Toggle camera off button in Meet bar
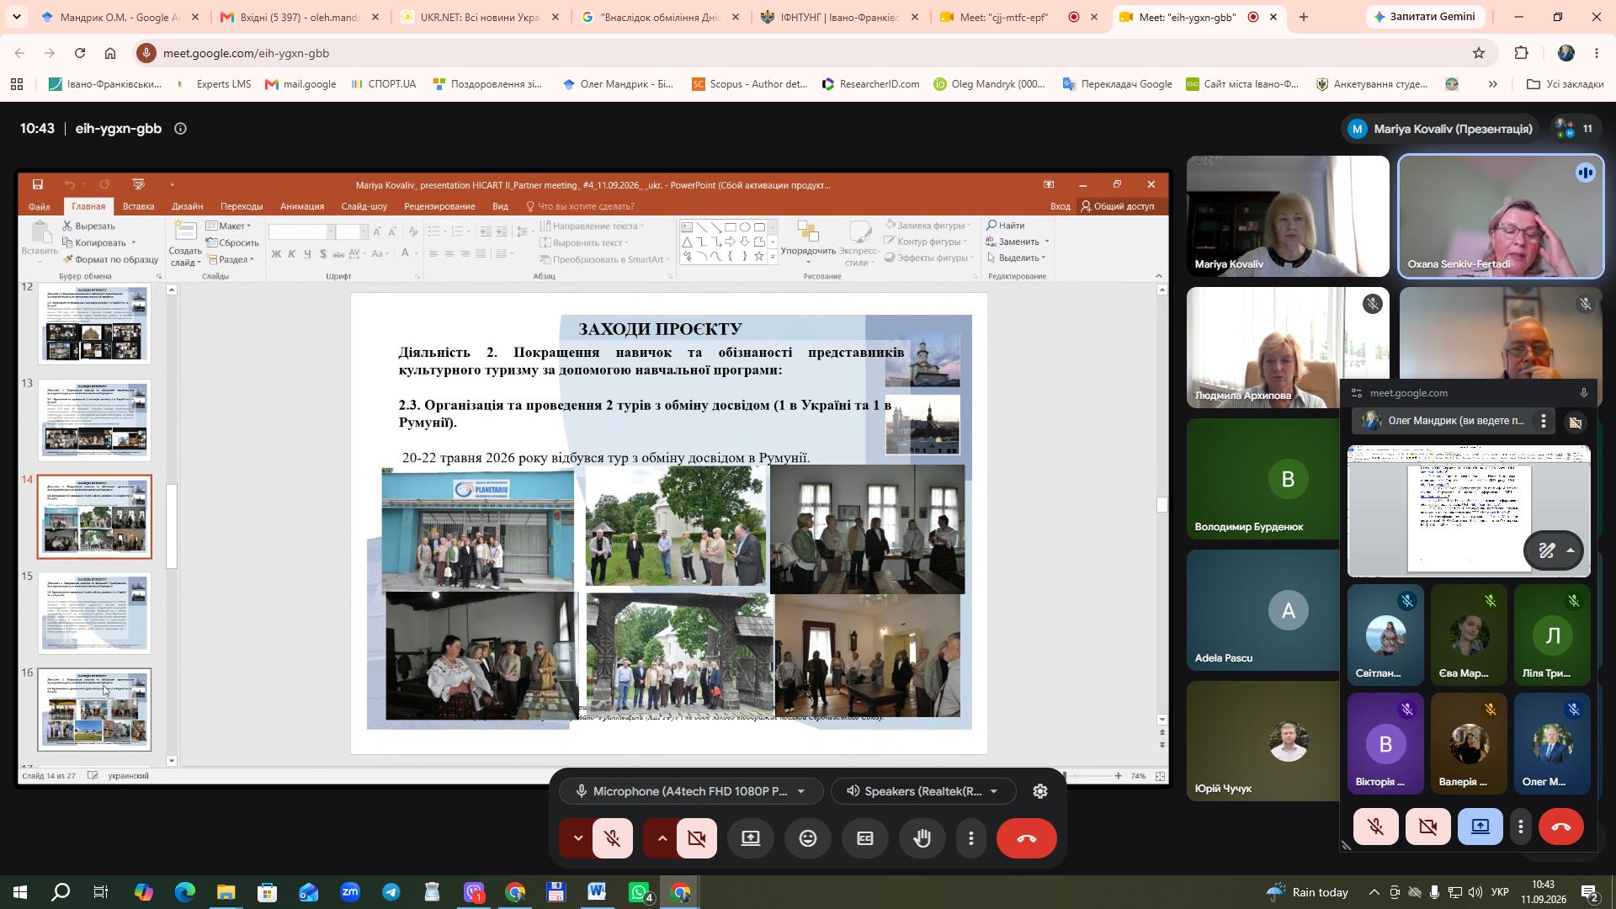This screenshot has width=1616, height=909. 697,838
